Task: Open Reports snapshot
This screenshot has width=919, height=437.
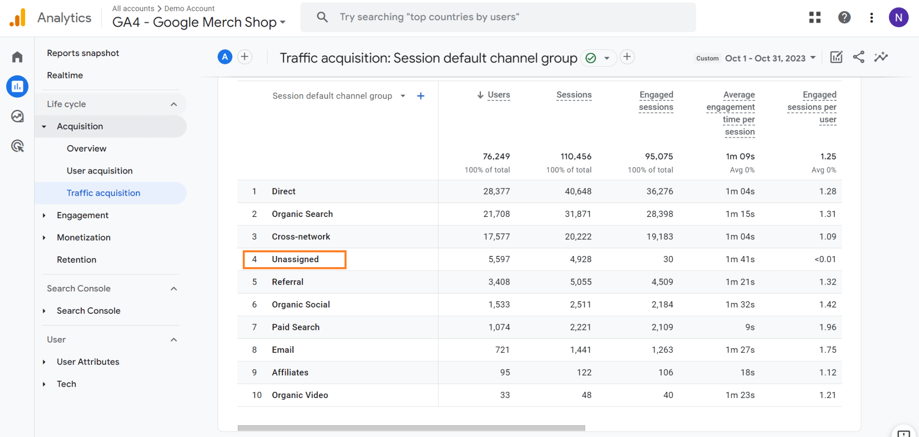Action: [x=83, y=53]
